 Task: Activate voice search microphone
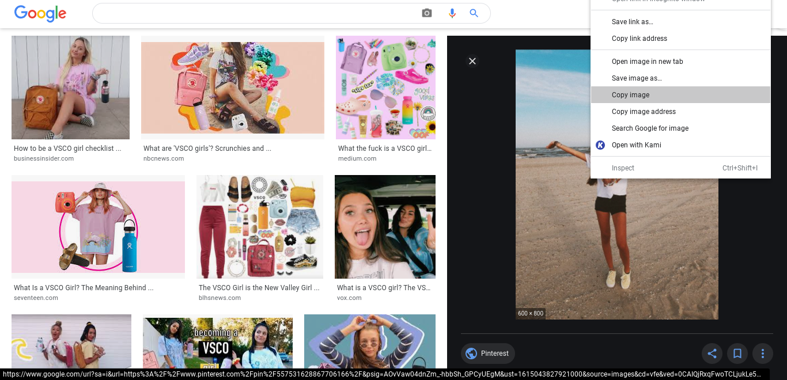452,13
